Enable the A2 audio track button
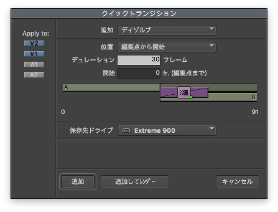This screenshot has width=278, height=212. (x=34, y=75)
